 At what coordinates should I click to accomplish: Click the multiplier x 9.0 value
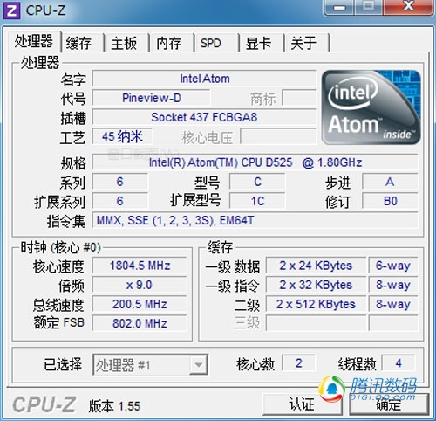tap(140, 285)
